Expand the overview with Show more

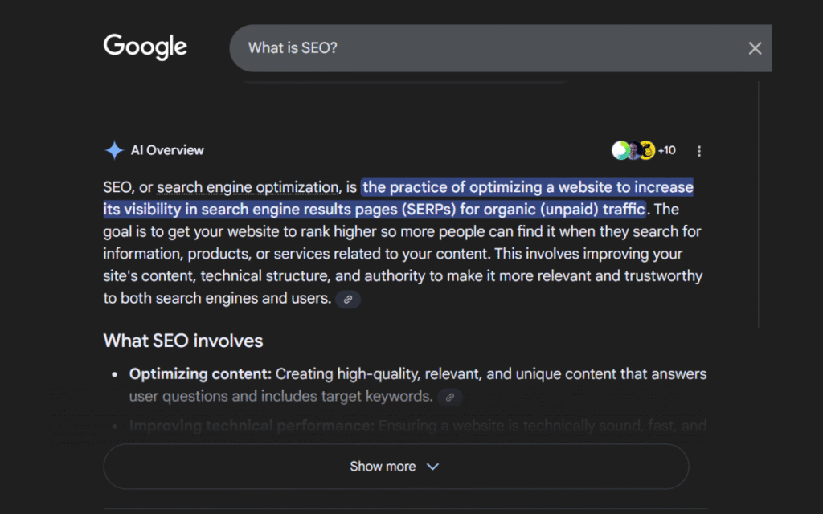coord(383,467)
